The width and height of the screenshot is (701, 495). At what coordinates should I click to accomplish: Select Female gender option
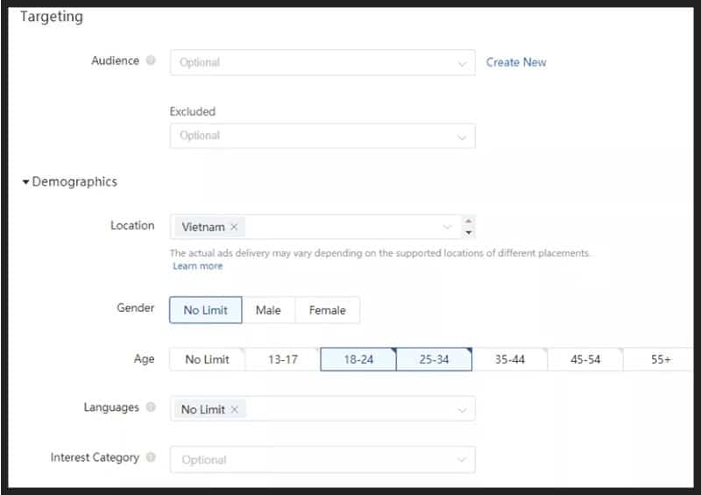[x=327, y=310]
